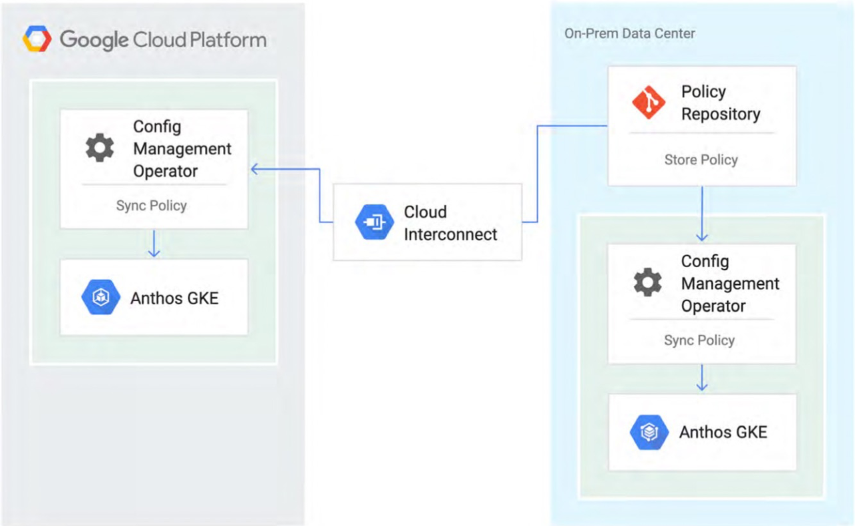Click the "Store Policy" text
This screenshot has width=855, height=526.
[701, 160]
